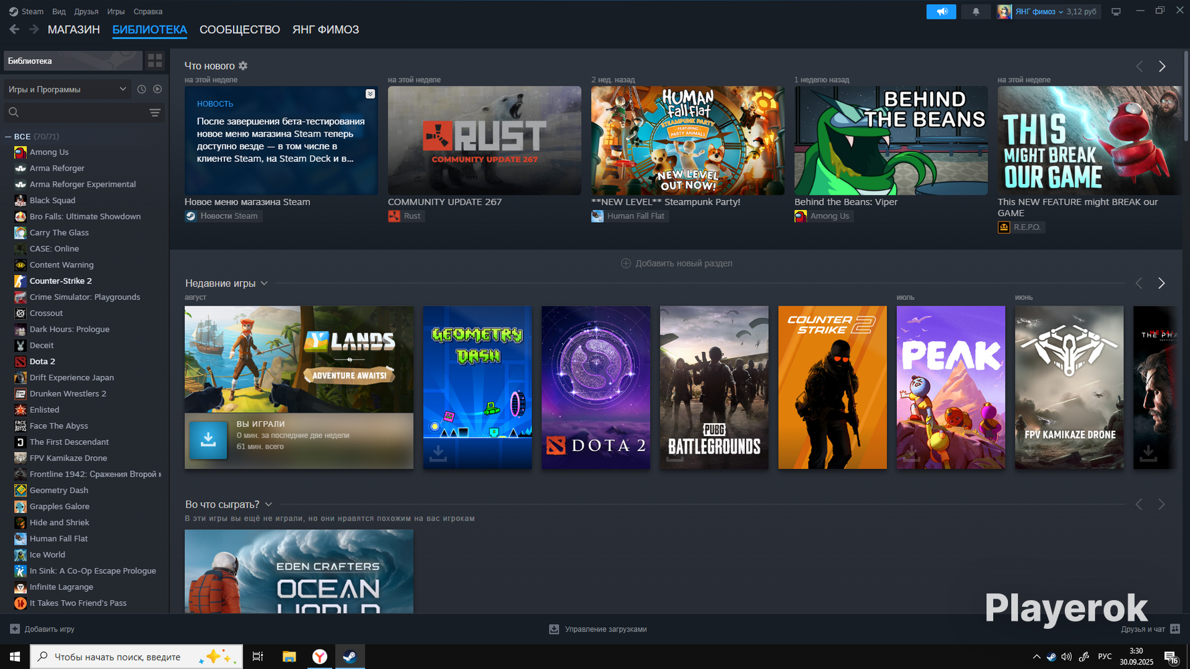Click the Ylands download button
Screen dimensions: 1190x669
pos(208,440)
